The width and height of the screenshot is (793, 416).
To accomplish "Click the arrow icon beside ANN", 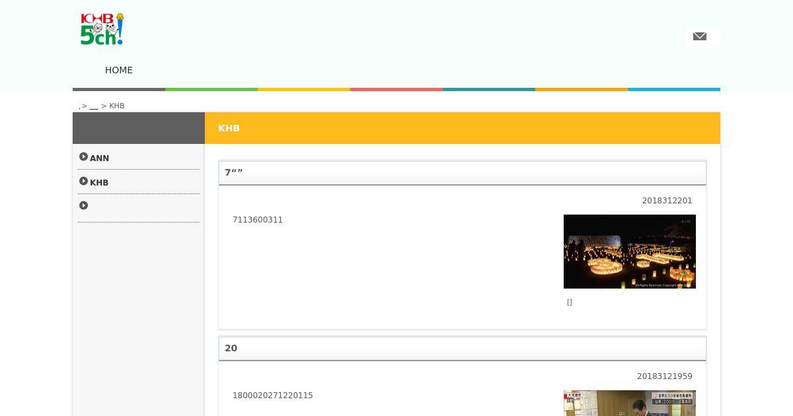I will (x=83, y=157).
